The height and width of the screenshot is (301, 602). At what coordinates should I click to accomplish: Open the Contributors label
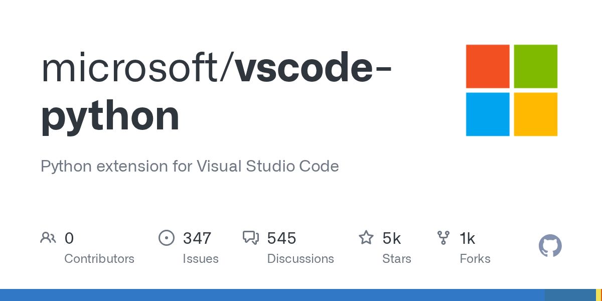pyautogui.click(x=99, y=259)
